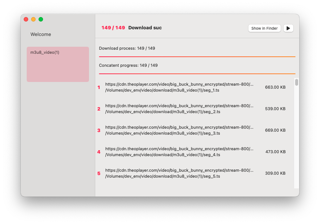This screenshot has height=224, width=320.
Task: Minimize the window using the yellow button
Action: [x=33, y=19]
